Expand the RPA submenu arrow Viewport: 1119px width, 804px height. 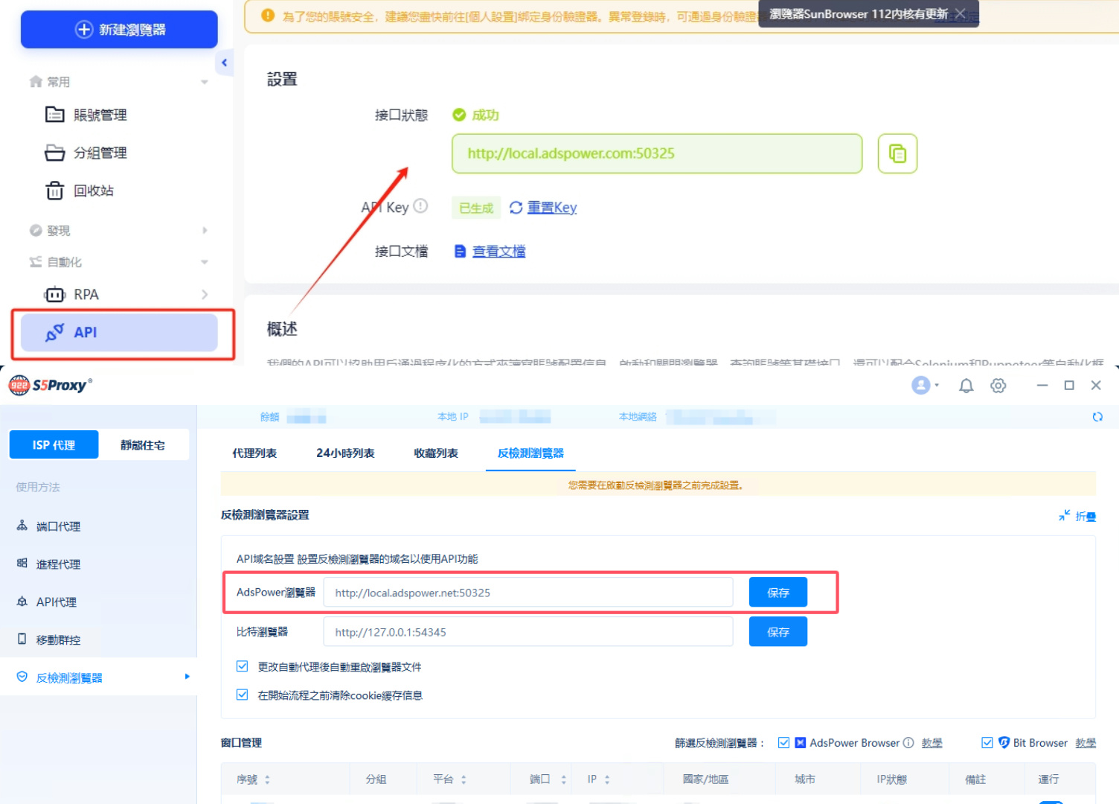(205, 295)
